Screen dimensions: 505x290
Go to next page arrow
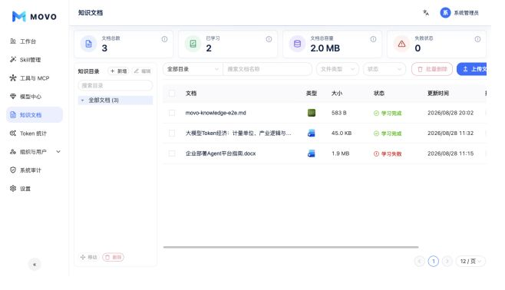pyautogui.click(x=447, y=261)
